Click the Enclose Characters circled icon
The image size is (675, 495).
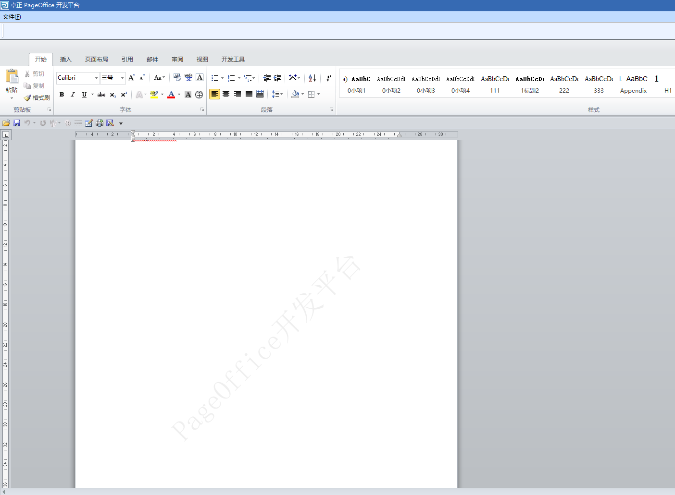click(199, 95)
